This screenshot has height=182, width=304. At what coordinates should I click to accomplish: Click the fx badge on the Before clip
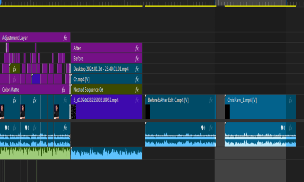137,59
